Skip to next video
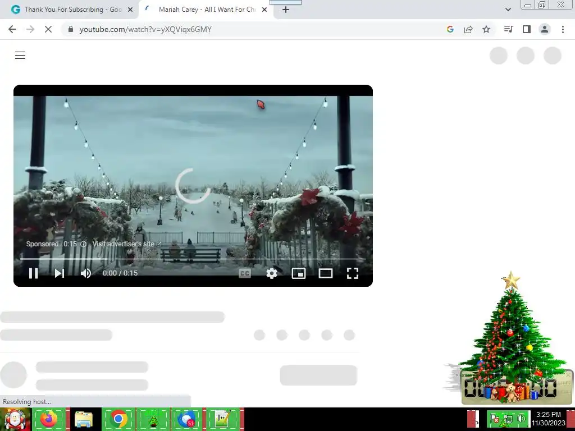This screenshot has height=431, width=575. (60, 273)
